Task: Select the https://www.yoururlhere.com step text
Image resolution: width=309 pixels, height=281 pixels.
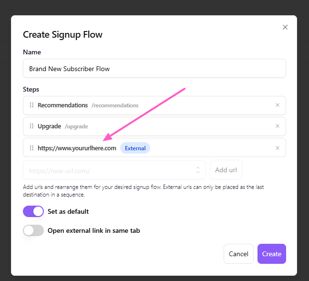Action: (77, 148)
